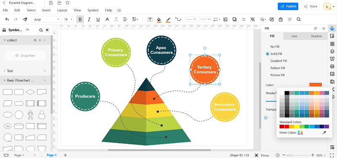This screenshot has width=337, height=158.
Task: Open the Layout menu
Action: (x=62, y=10)
